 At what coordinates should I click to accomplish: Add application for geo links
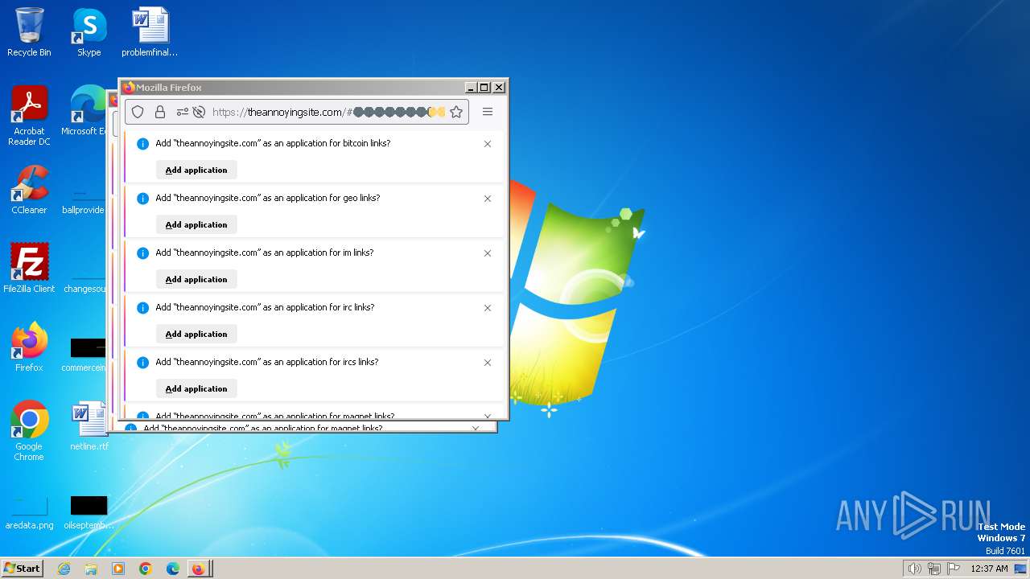(x=196, y=224)
